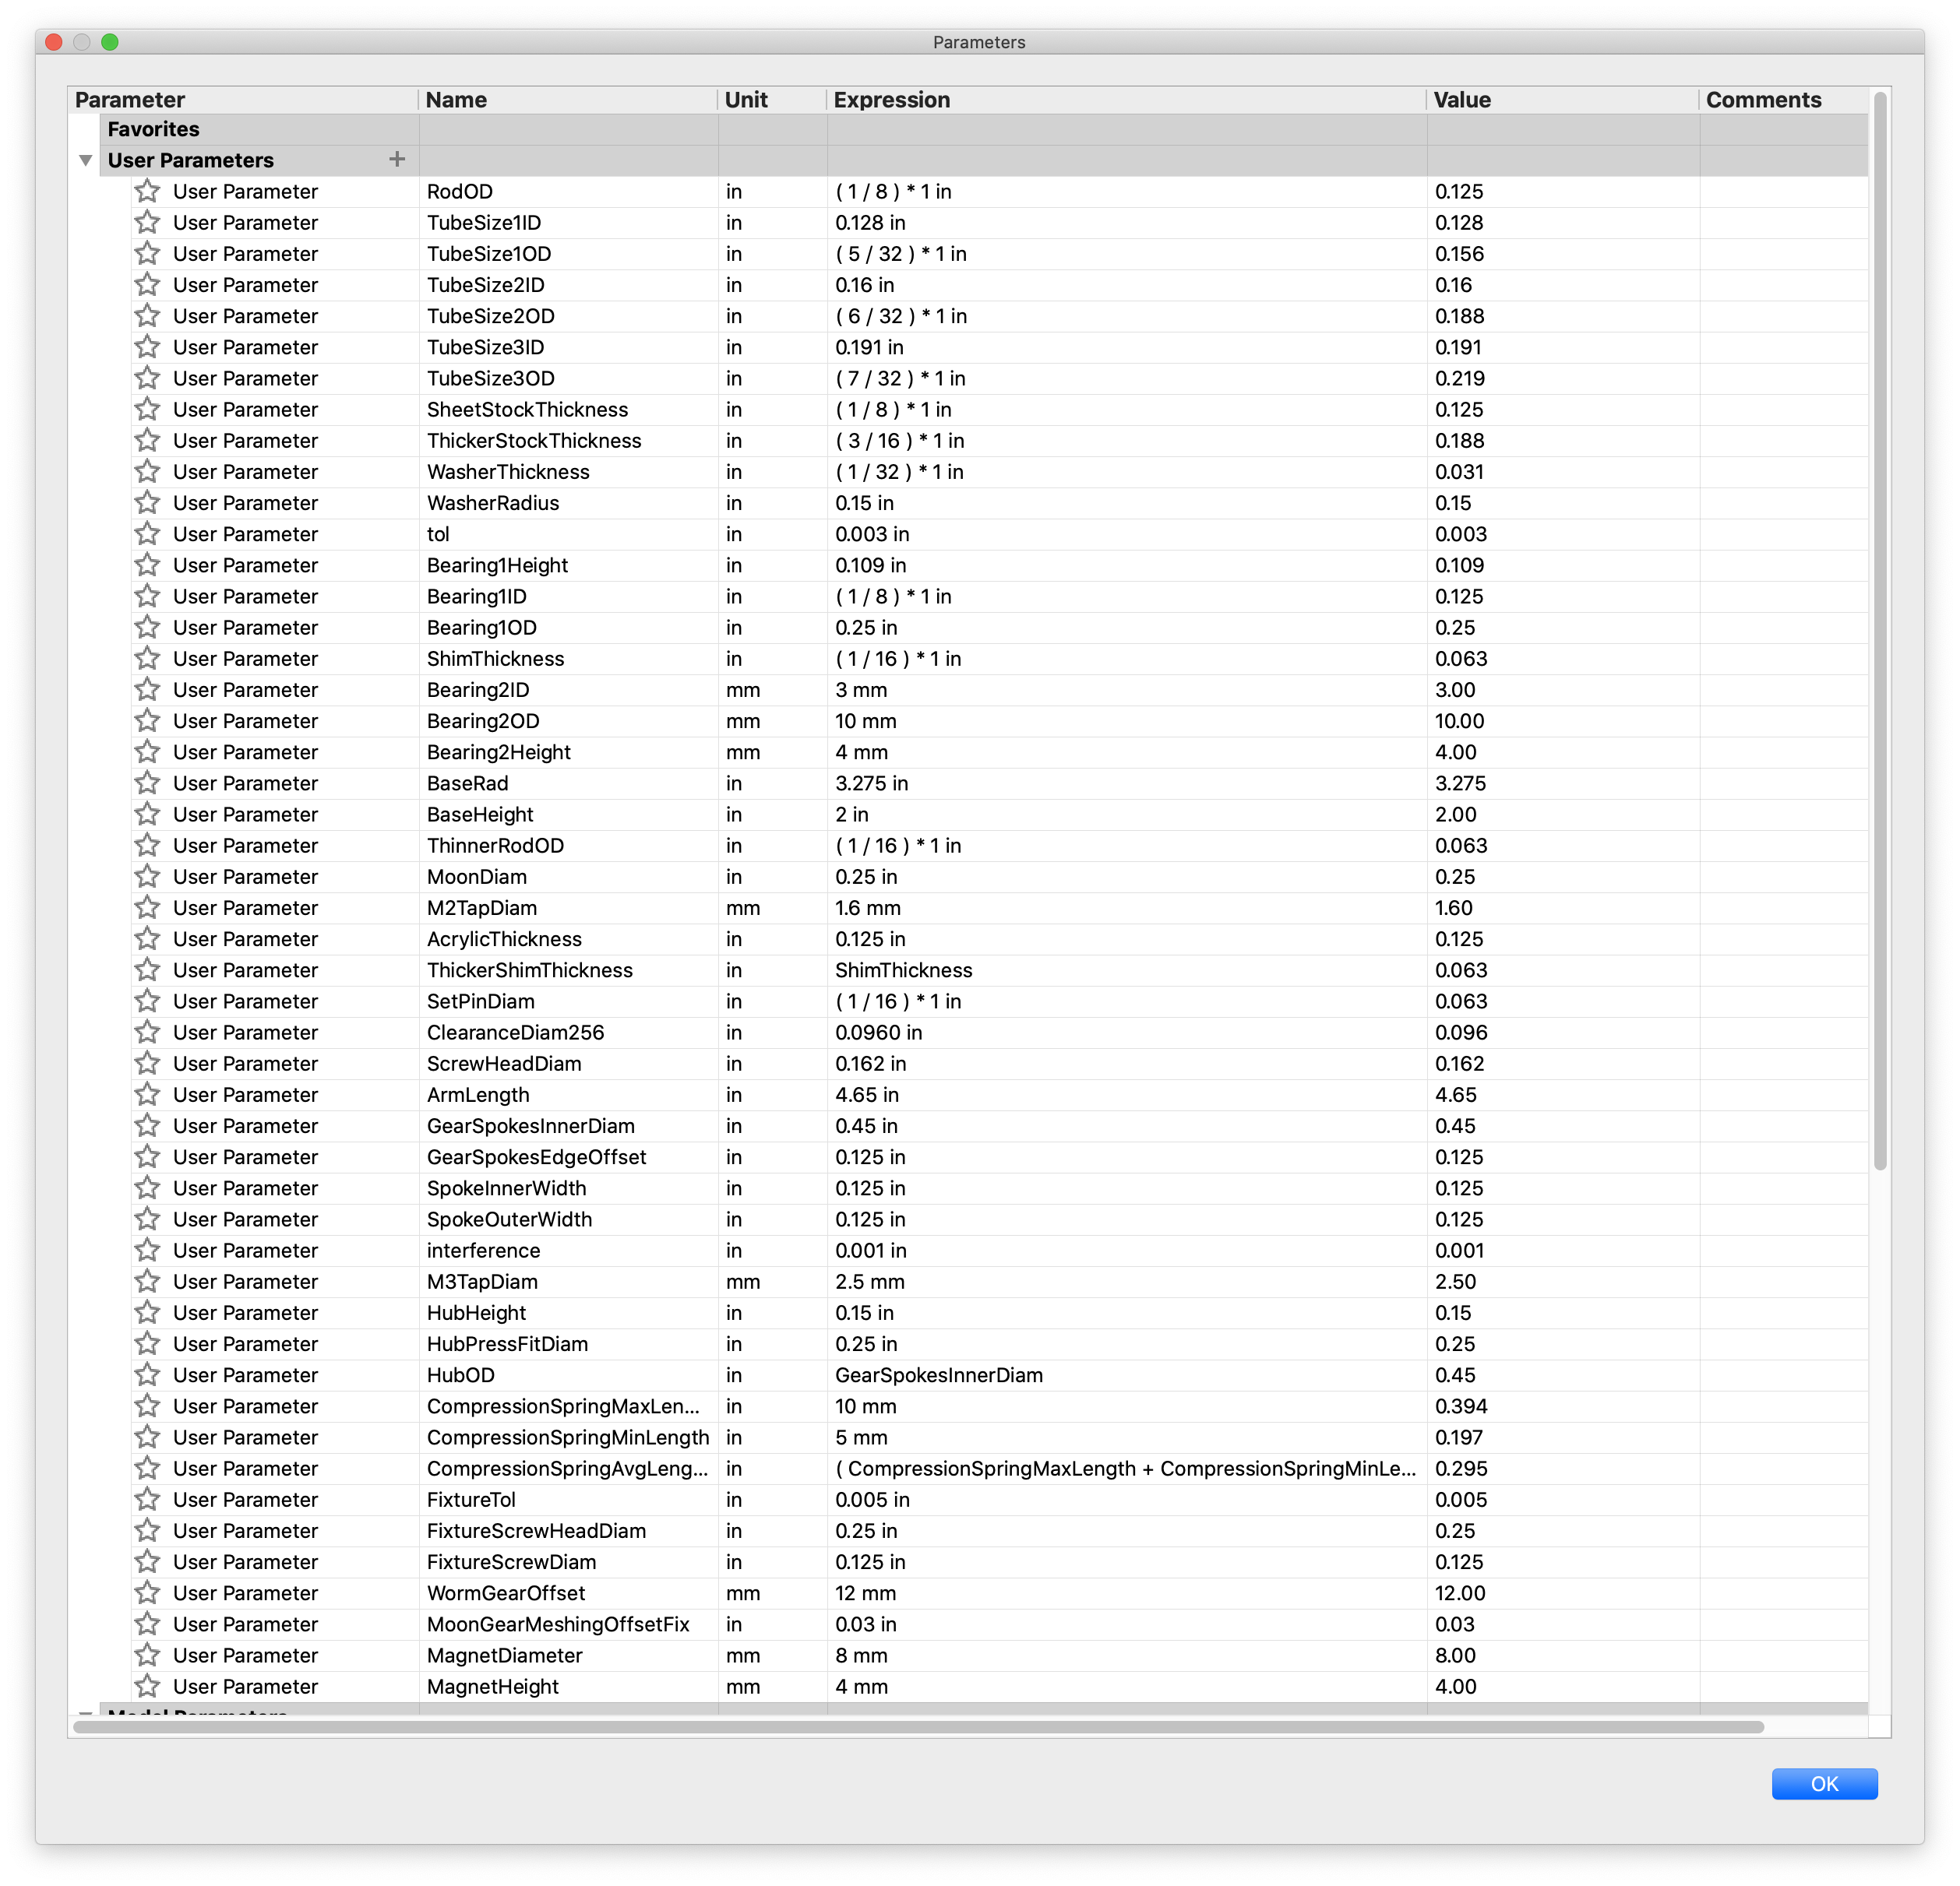Viewport: 1960px width, 1886px height.
Task: Click the plus icon to add a User Parameter
Action: (x=397, y=160)
